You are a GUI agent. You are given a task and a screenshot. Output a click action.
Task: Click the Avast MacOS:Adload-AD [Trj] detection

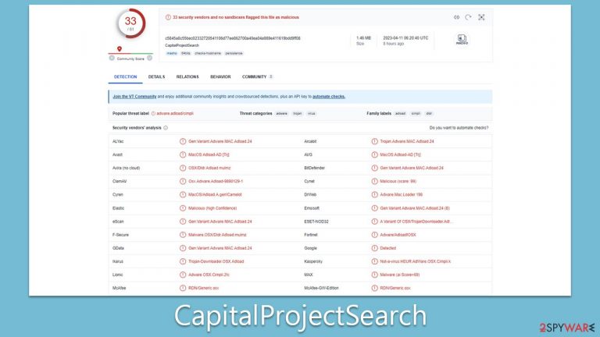(x=209, y=154)
